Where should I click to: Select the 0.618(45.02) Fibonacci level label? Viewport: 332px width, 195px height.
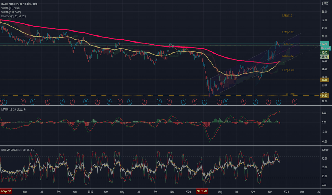[x=288, y=32]
